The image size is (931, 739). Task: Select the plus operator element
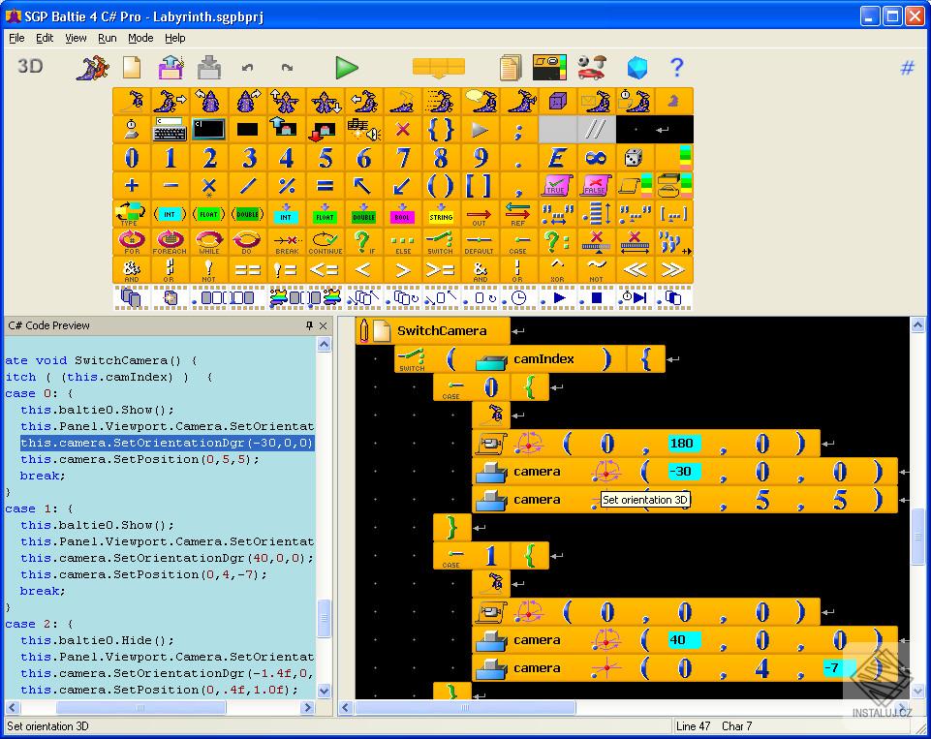coord(132,186)
